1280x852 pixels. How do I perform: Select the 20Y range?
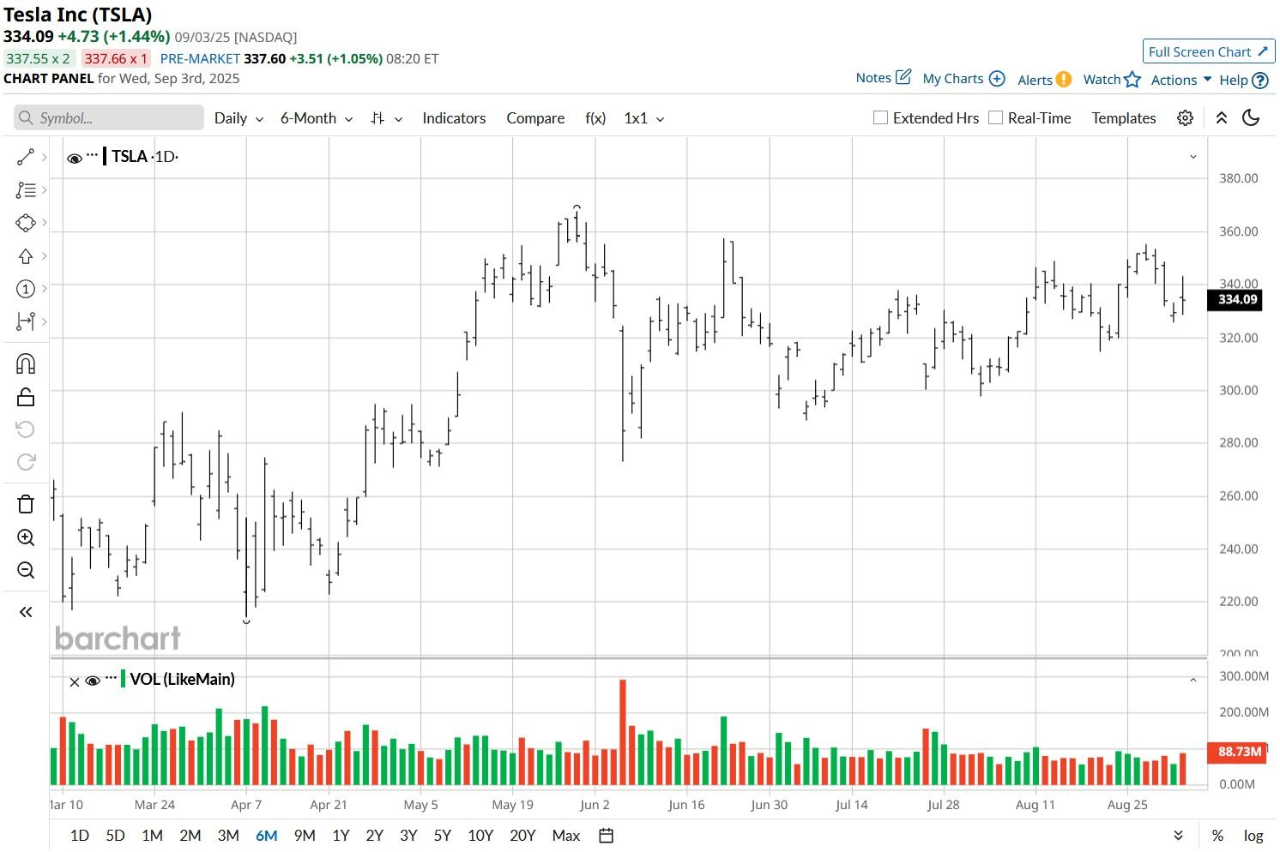(x=522, y=836)
